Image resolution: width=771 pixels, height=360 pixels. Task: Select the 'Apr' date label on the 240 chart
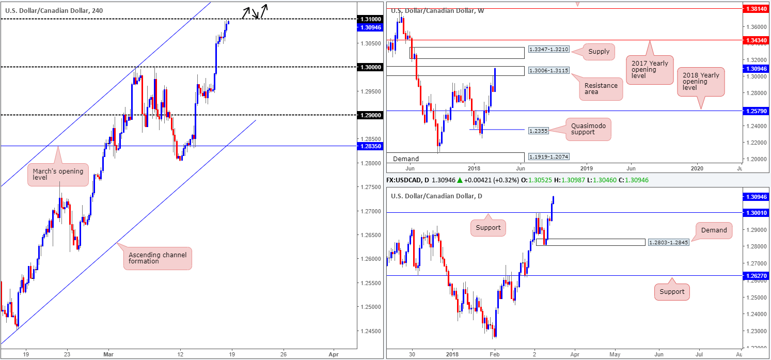pos(334,355)
